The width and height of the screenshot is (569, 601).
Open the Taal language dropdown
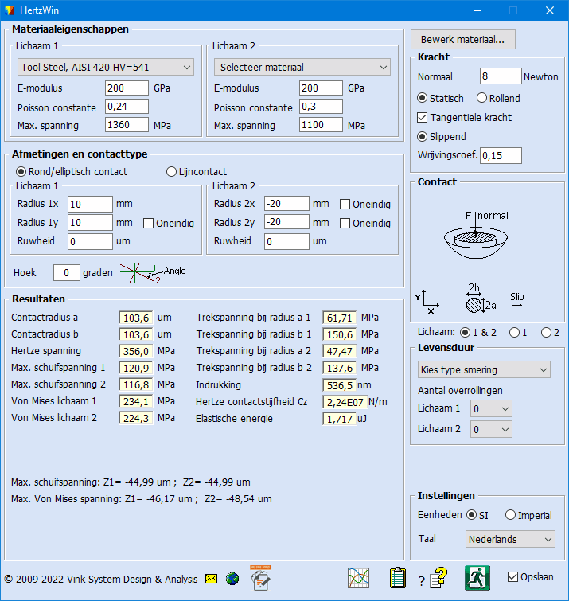click(510, 539)
